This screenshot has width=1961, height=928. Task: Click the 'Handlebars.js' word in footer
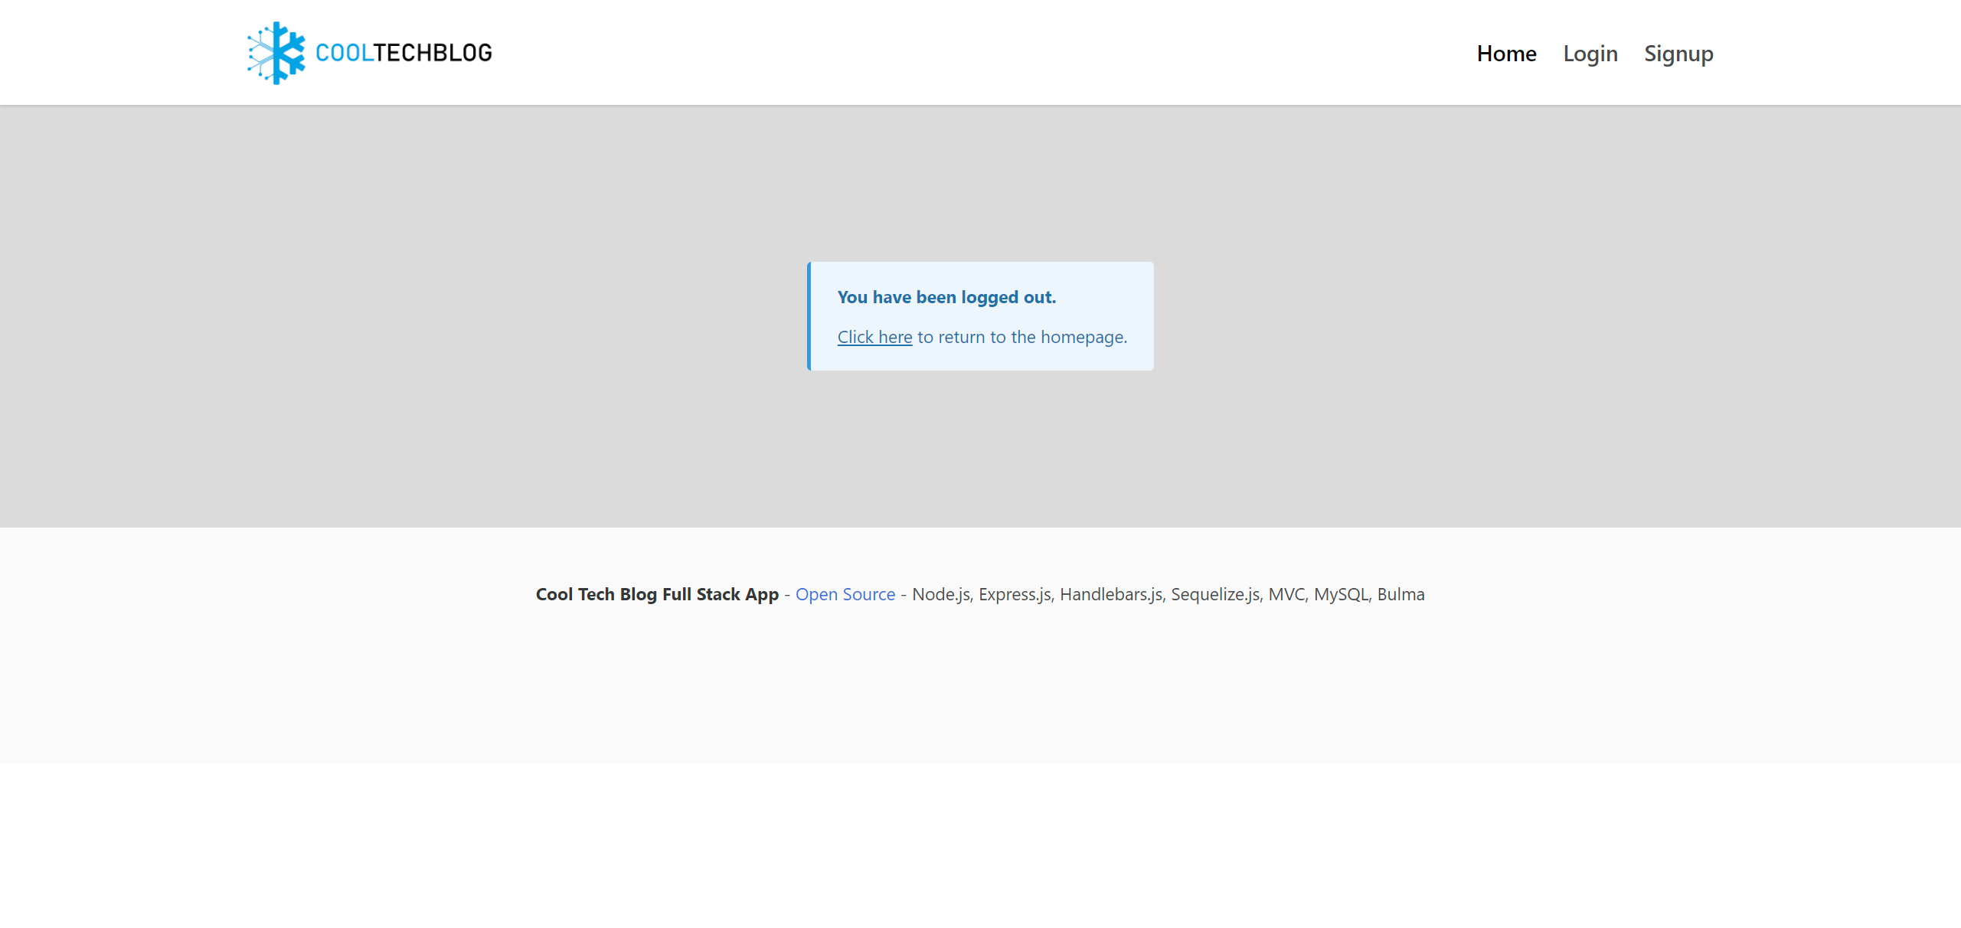[1112, 594]
